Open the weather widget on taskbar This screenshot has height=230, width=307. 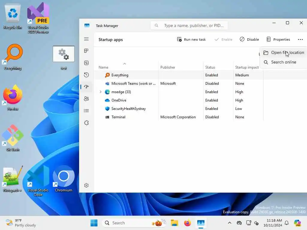(21, 223)
